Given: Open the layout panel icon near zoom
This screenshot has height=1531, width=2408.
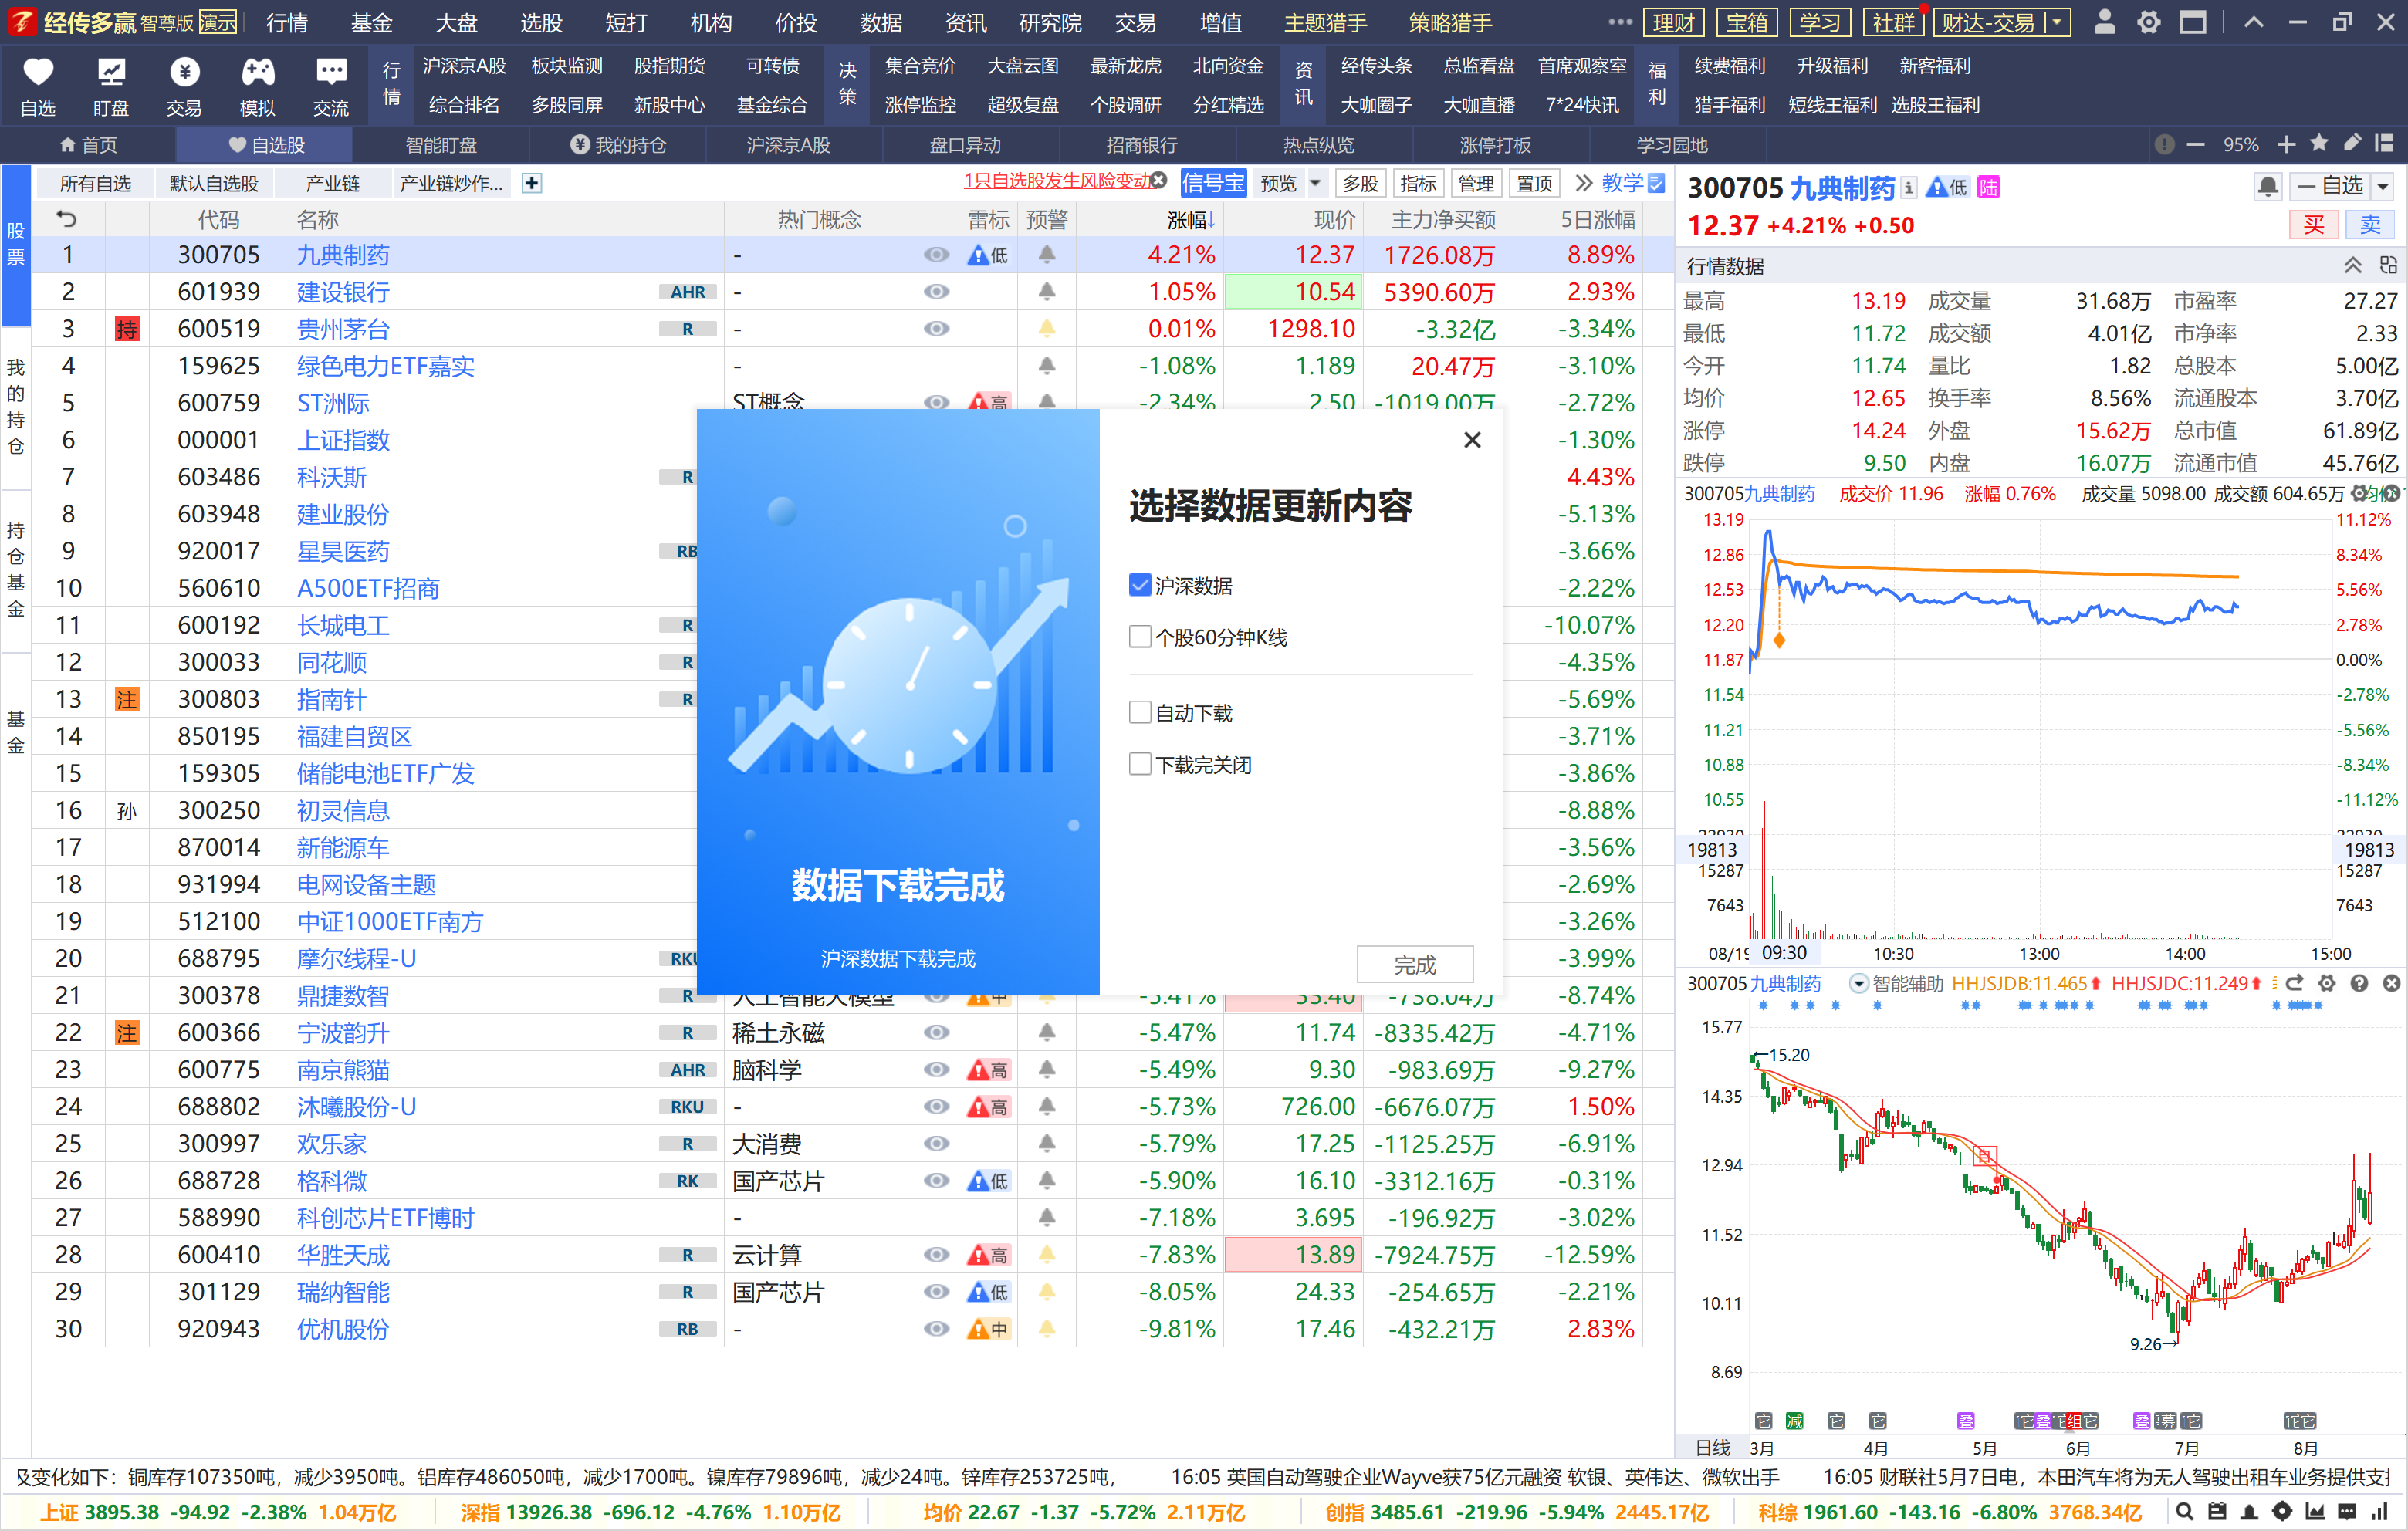Looking at the screenshot, I should tap(2384, 144).
